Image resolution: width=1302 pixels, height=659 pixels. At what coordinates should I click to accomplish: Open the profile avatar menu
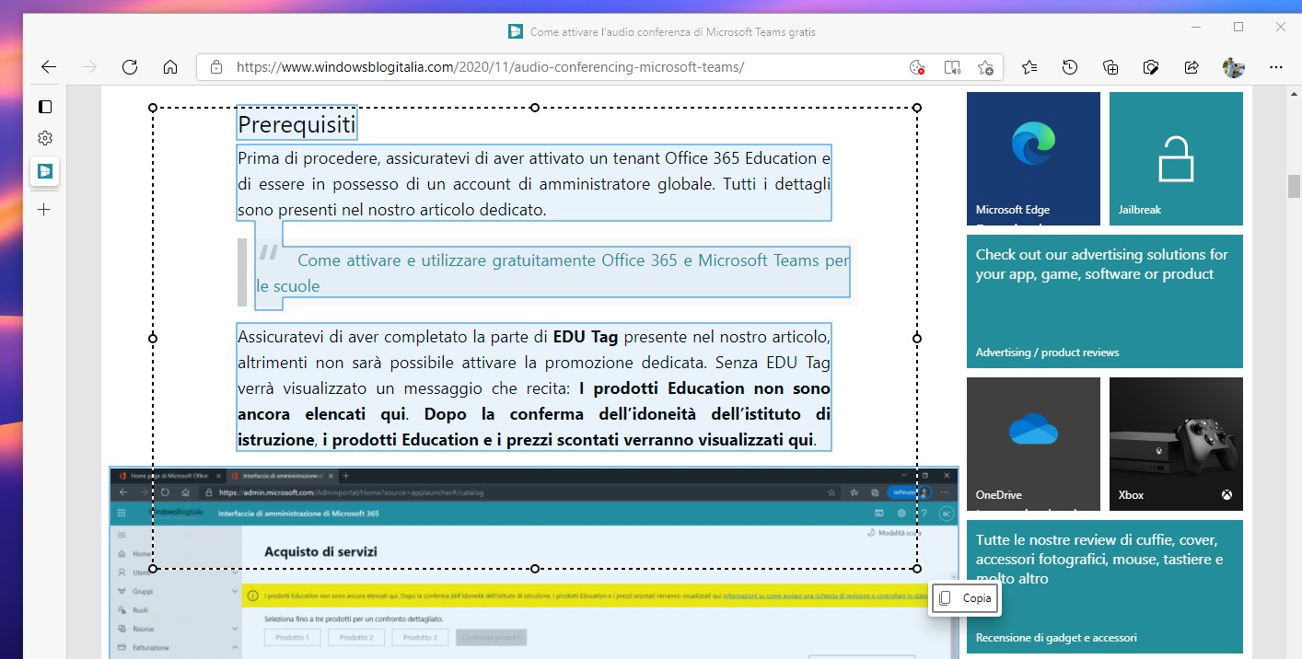[x=1233, y=67]
